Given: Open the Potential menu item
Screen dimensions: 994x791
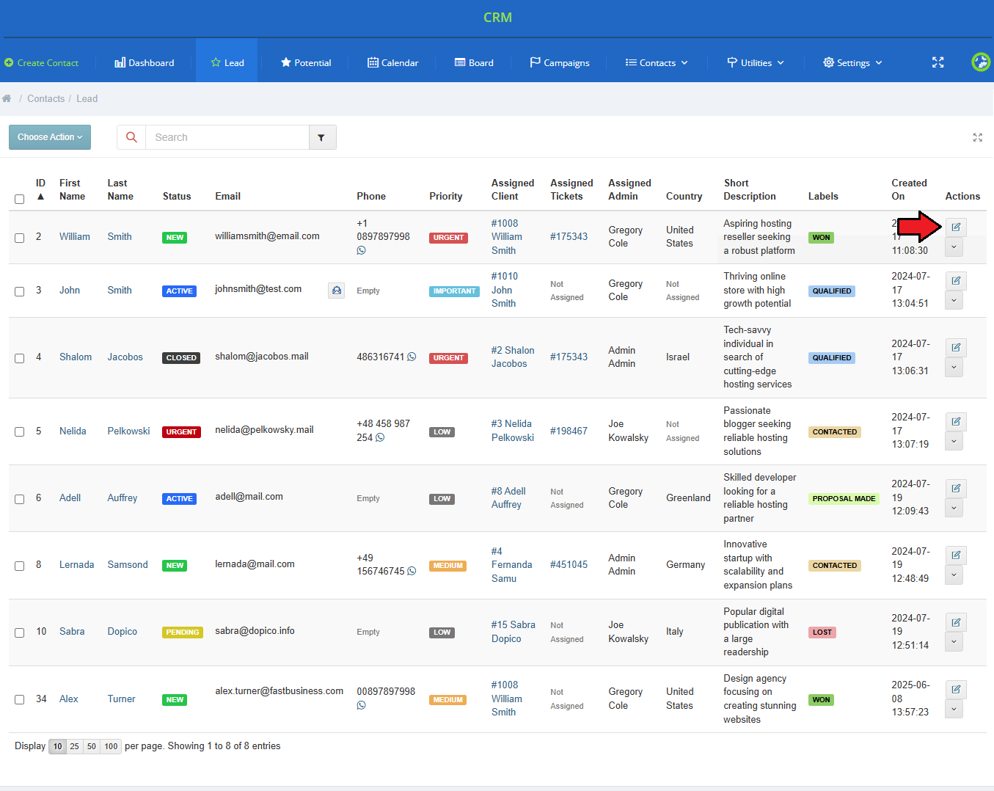Looking at the screenshot, I should click(x=306, y=62).
